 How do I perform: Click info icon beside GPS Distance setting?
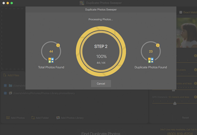coord(195,97)
